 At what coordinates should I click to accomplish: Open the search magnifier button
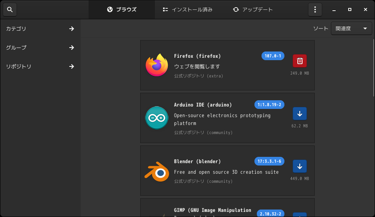coord(10,9)
